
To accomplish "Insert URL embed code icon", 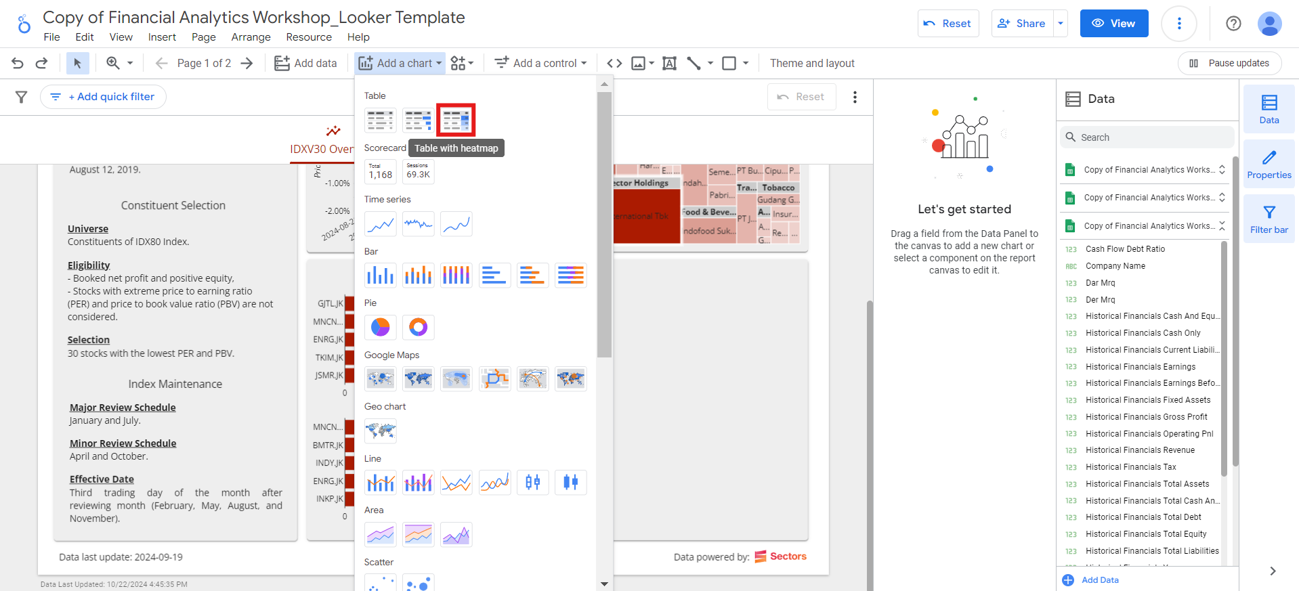I will pyautogui.click(x=614, y=63).
